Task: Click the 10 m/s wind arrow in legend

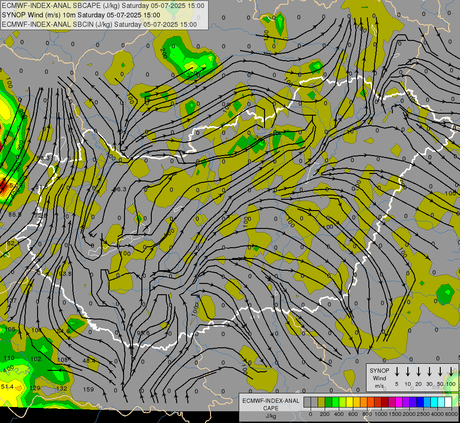Action: 408,372
